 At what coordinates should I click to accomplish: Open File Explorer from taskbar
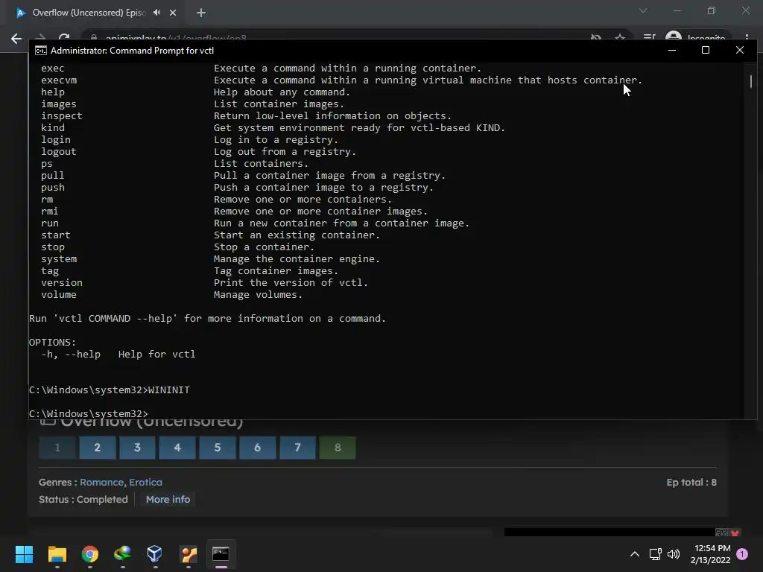57,554
